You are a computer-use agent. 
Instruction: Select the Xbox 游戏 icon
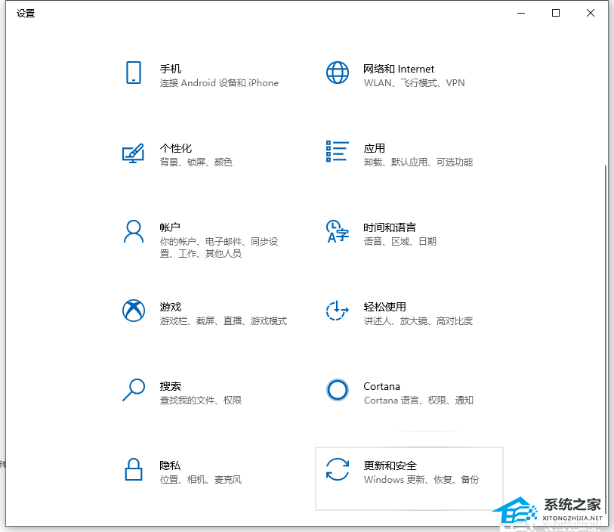click(133, 311)
